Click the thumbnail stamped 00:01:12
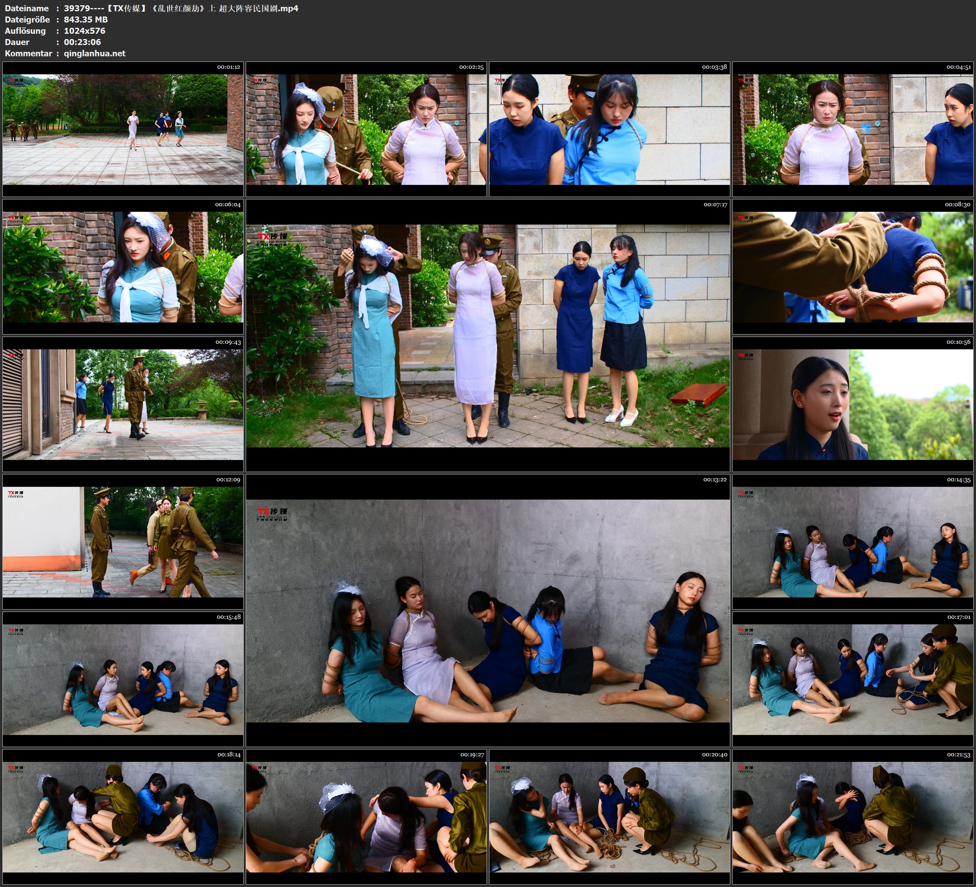Image resolution: width=976 pixels, height=887 pixels. (x=123, y=129)
